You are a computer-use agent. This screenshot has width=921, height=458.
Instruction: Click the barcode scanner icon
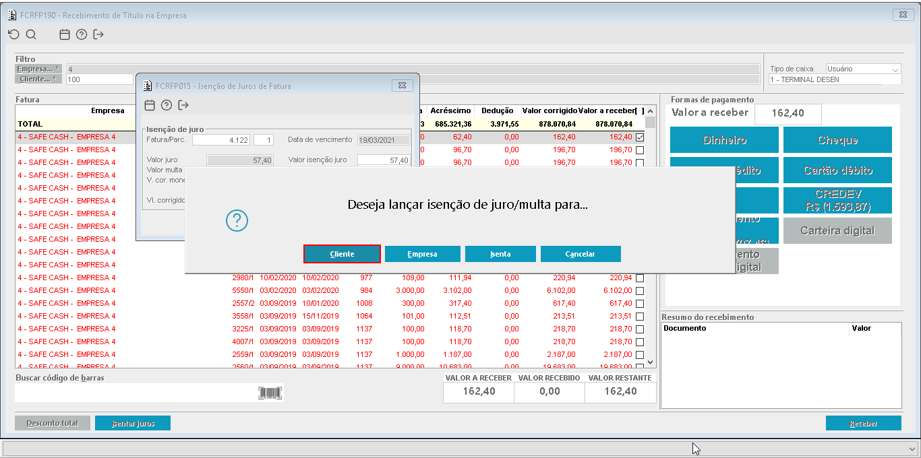coord(270,393)
